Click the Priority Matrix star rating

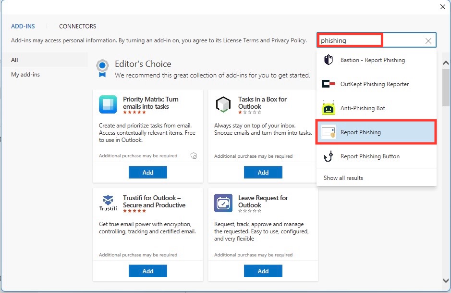134,113
